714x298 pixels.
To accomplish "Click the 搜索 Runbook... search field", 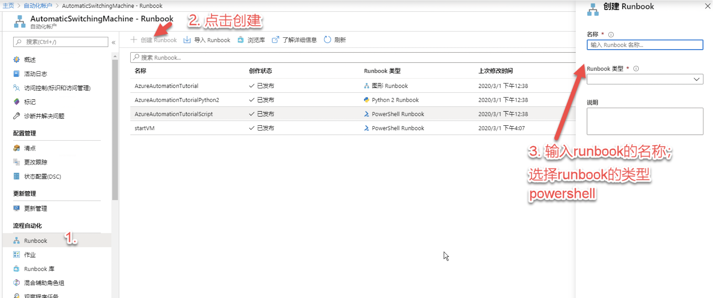I will pyautogui.click(x=353, y=58).
